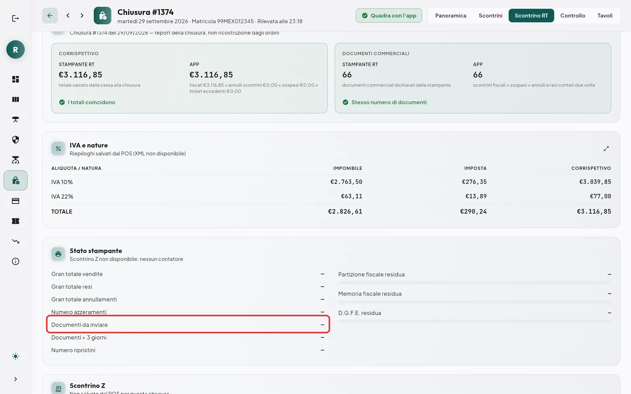Click the "Quadra con l'app" badge
This screenshot has height=394, width=631.
pos(389,16)
